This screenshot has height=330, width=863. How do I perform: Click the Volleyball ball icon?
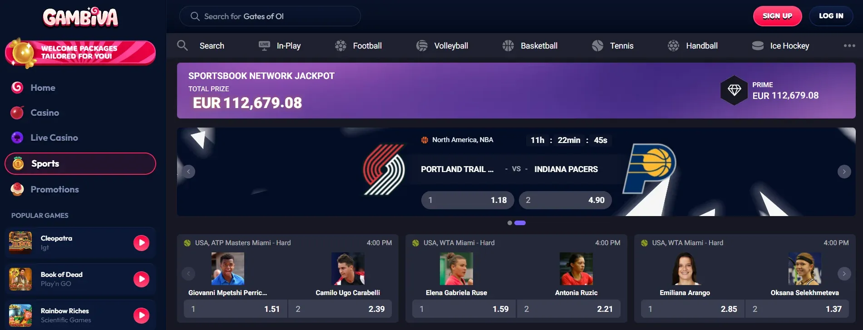pos(422,45)
